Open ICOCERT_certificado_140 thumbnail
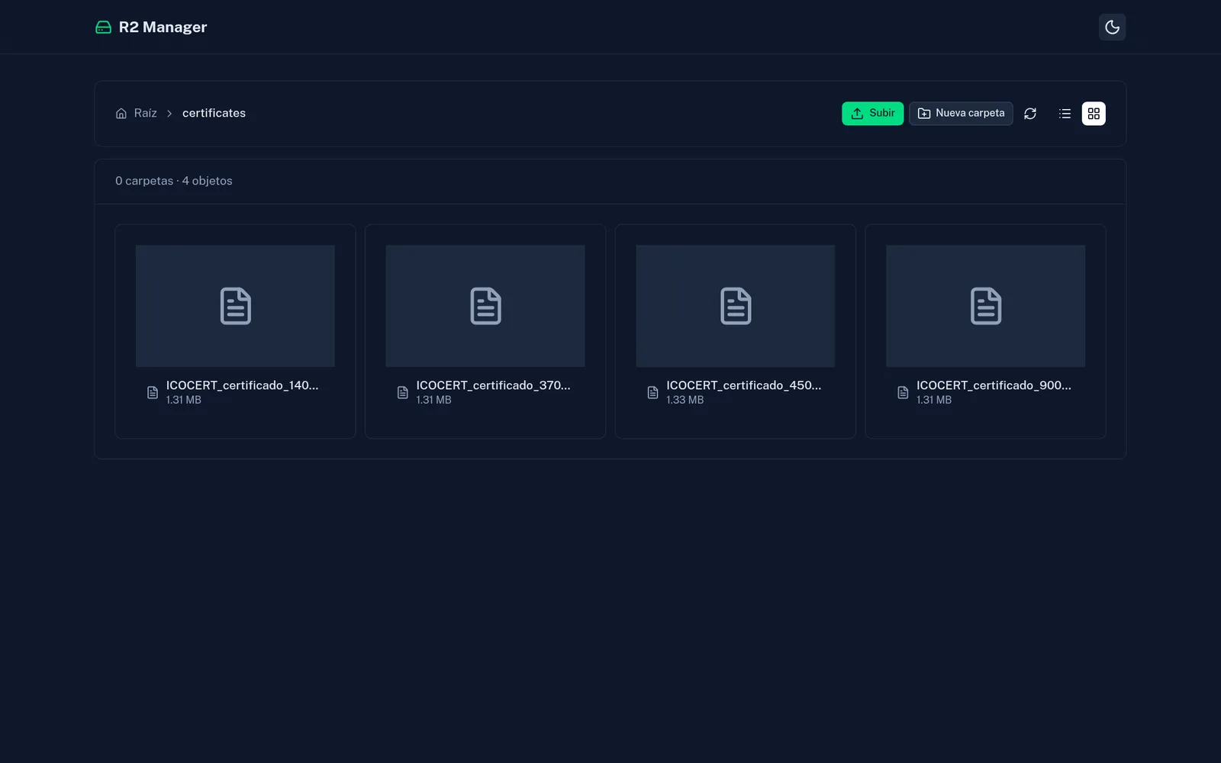1221x763 pixels. coord(235,306)
